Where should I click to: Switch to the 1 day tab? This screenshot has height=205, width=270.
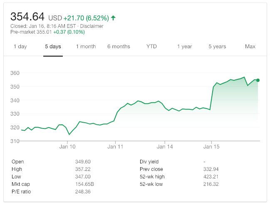coord(20,47)
